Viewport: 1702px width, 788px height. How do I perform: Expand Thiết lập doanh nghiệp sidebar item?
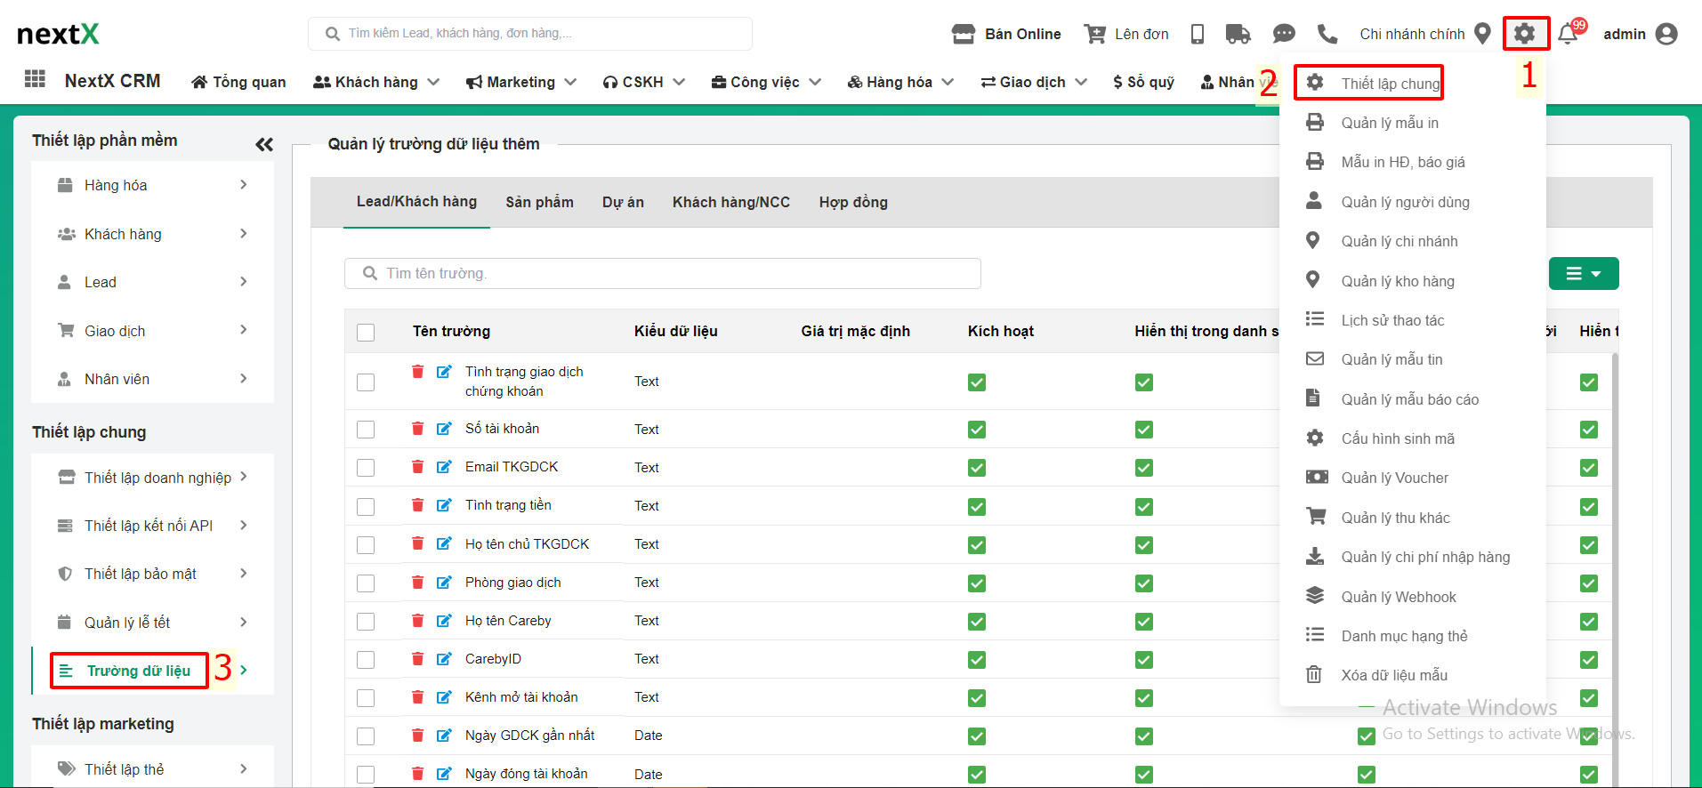(152, 478)
